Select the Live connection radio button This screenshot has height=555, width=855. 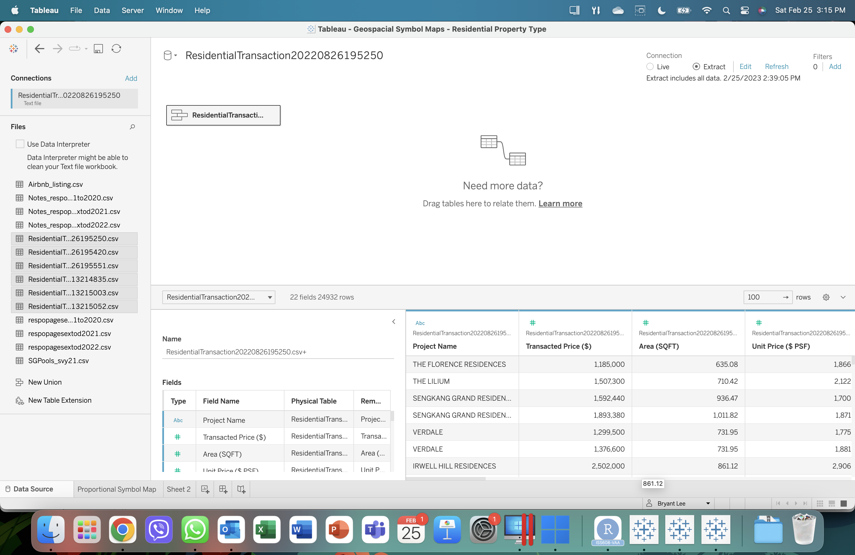[650, 67]
